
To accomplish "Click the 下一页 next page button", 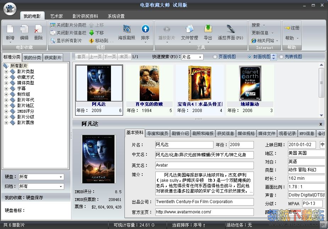I will coord(110,57).
